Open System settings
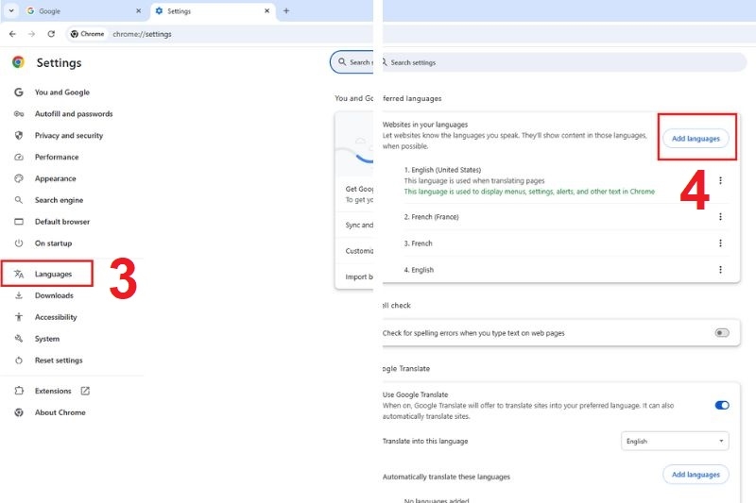This screenshot has width=756, height=503. pos(46,339)
